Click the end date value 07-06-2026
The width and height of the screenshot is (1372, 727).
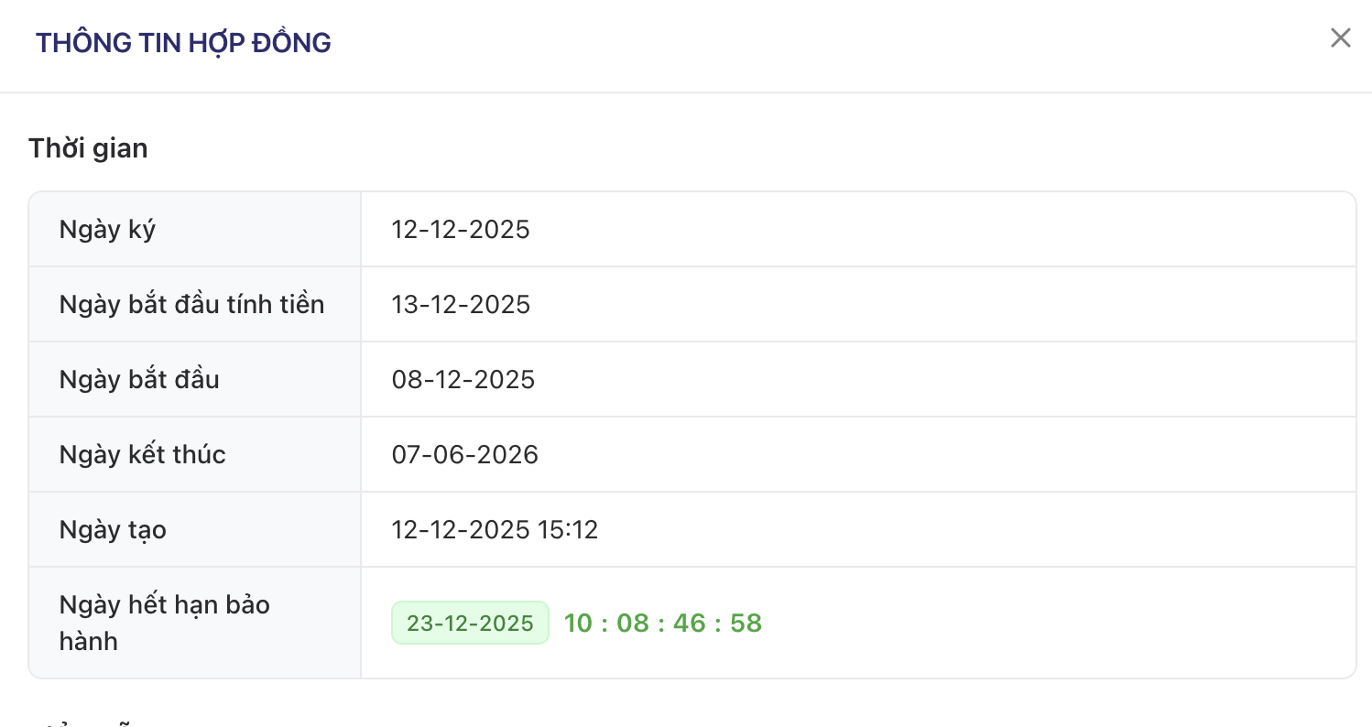[x=464, y=454]
